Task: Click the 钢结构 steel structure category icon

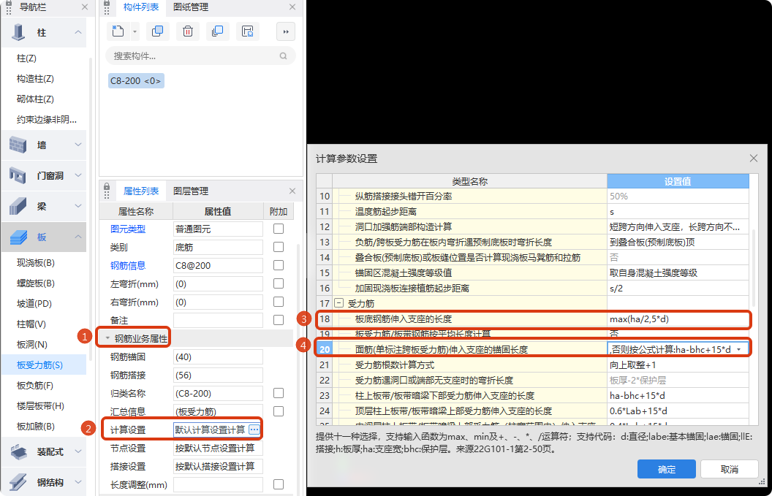Action: tap(18, 481)
